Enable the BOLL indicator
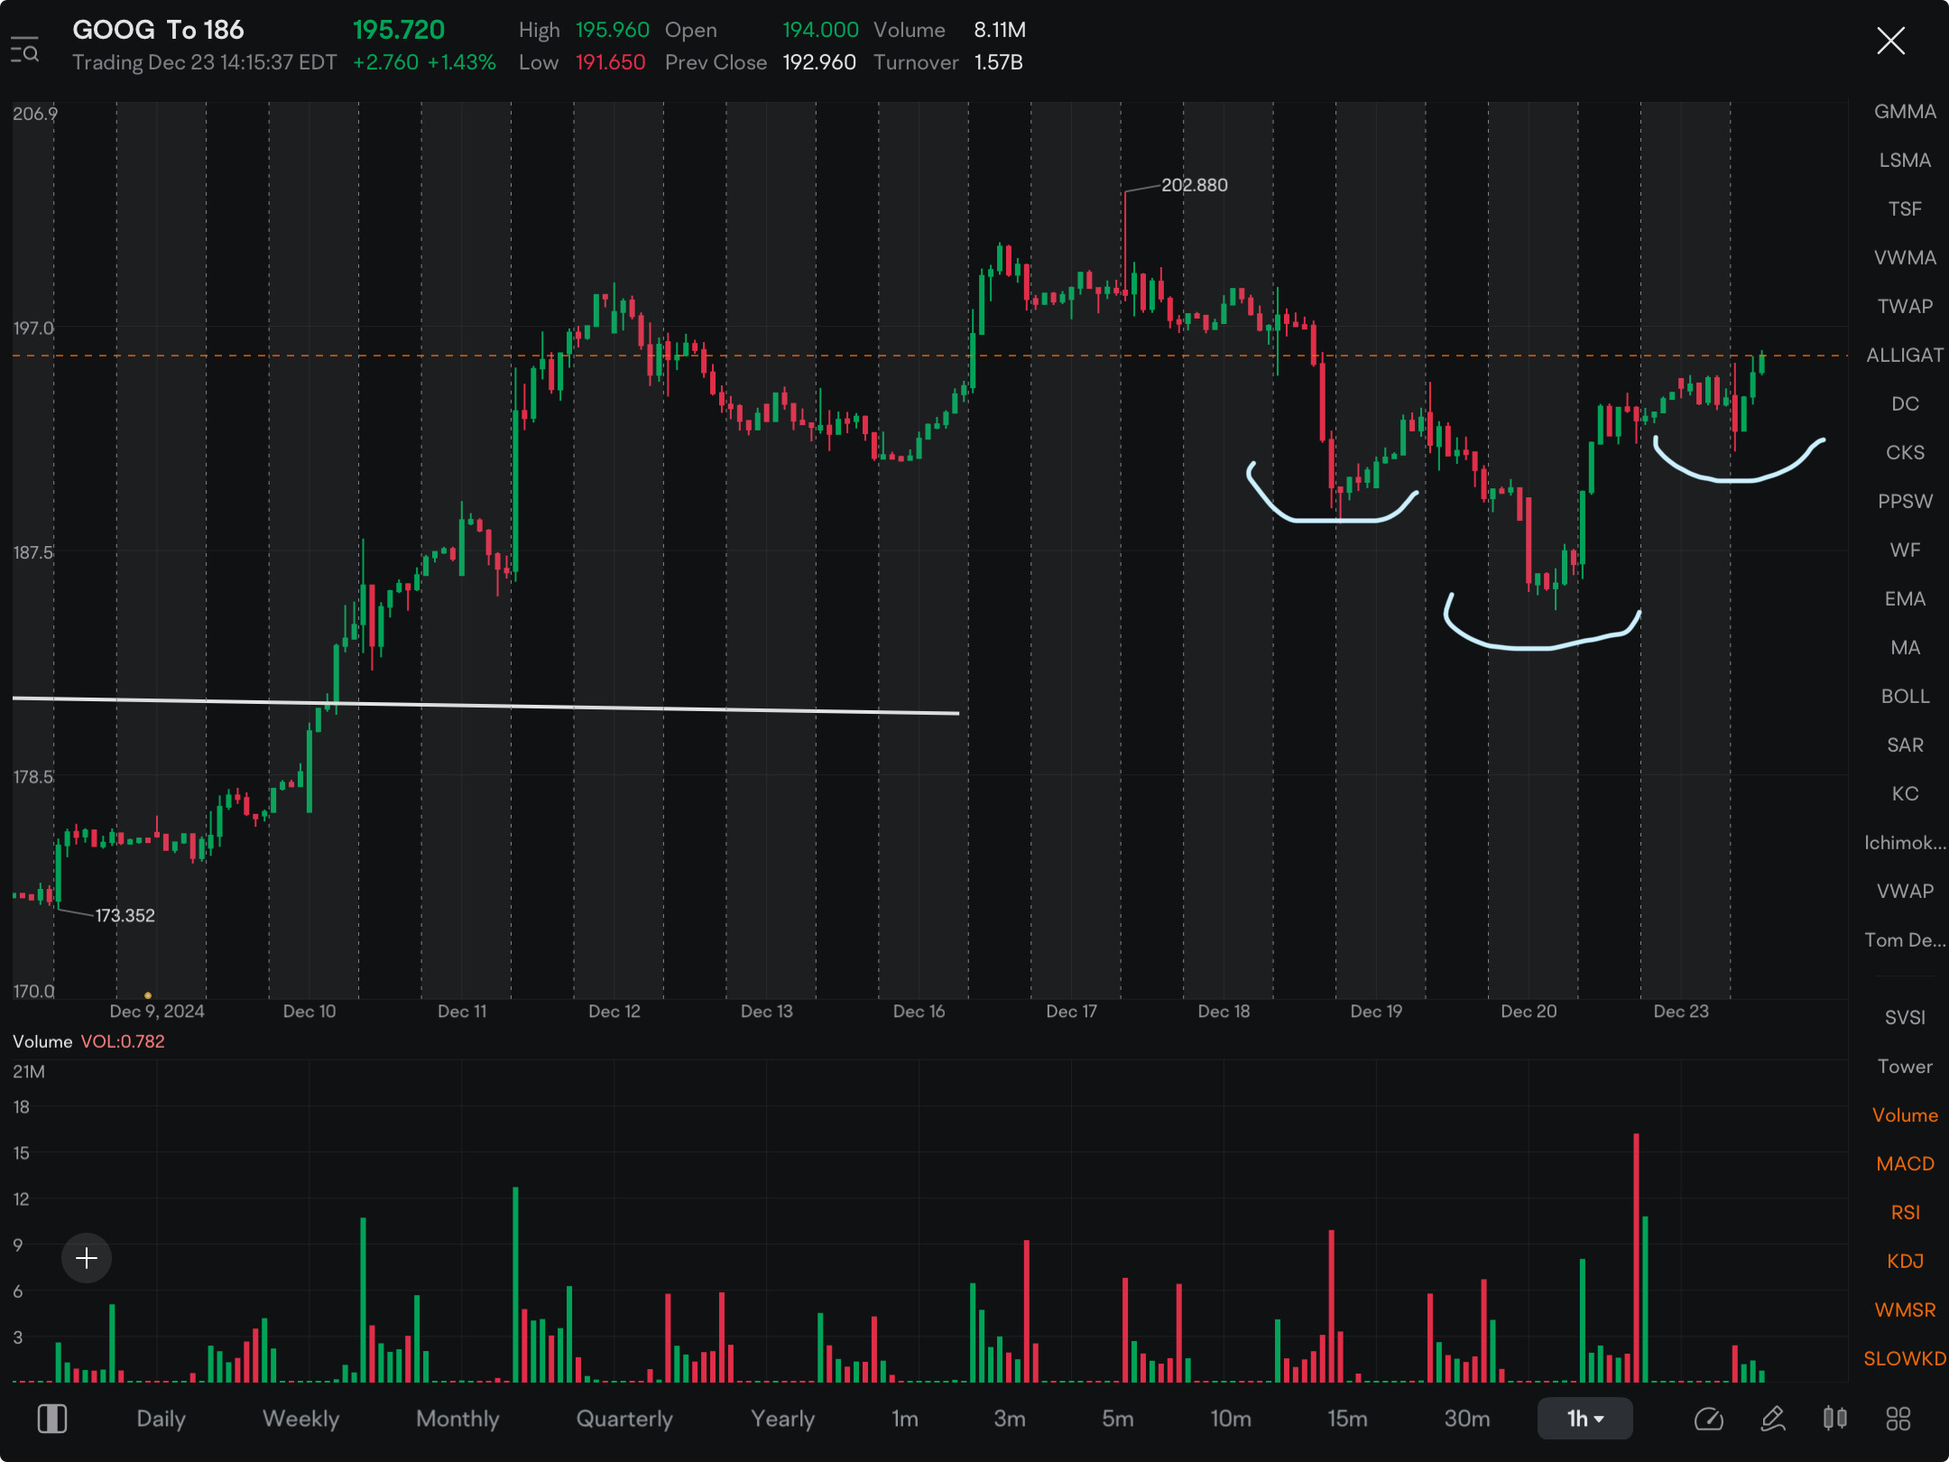The width and height of the screenshot is (1949, 1462). tap(1905, 697)
